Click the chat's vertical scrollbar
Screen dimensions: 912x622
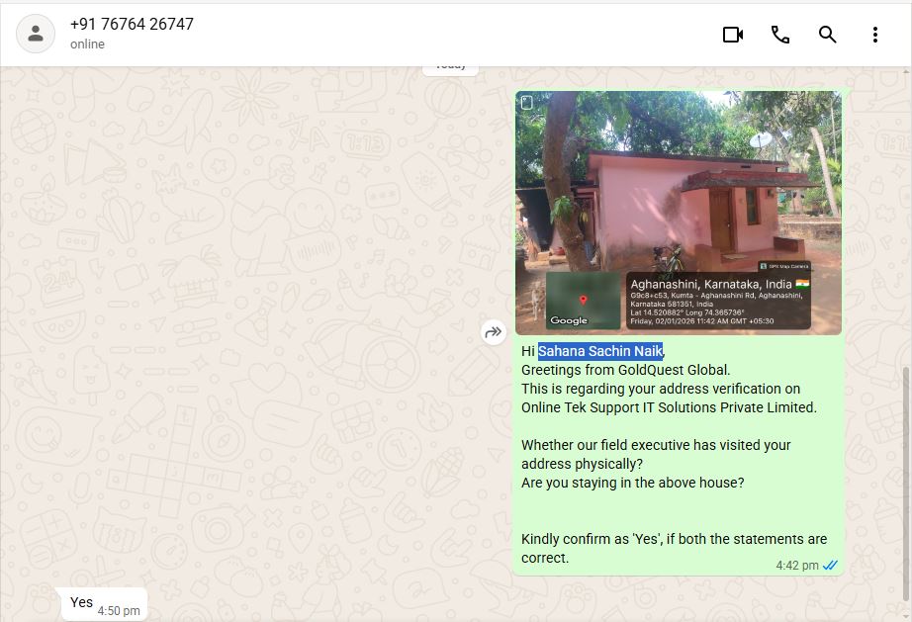tap(905, 445)
